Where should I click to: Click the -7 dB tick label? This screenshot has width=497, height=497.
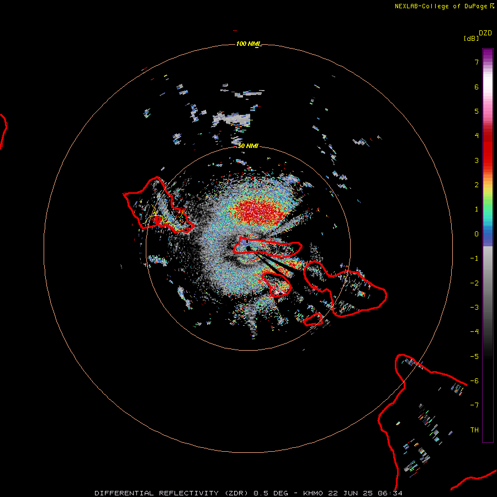(474, 405)
